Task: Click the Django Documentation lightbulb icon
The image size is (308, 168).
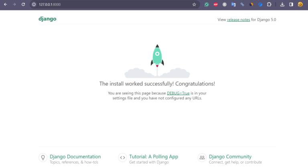Action: (43, 158)
